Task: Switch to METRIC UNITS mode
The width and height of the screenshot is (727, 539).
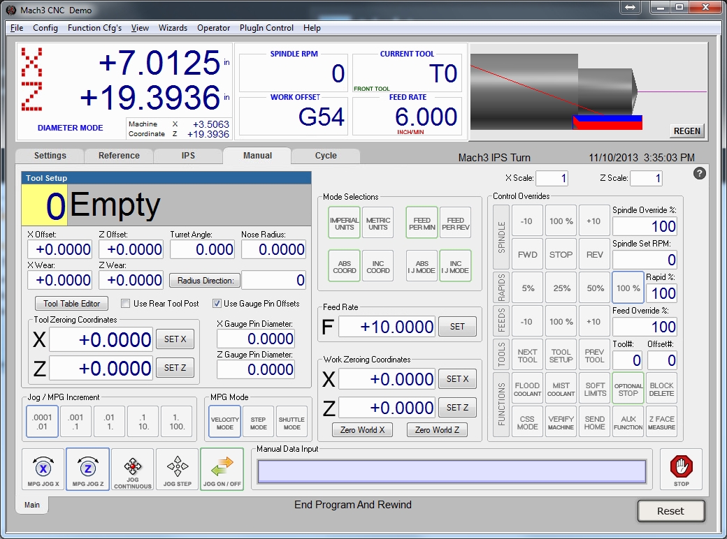Action: (378, 223)
